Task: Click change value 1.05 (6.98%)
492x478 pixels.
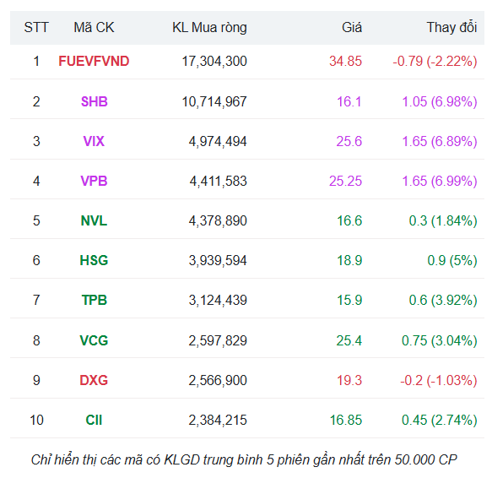Action: tap(440, 101)
